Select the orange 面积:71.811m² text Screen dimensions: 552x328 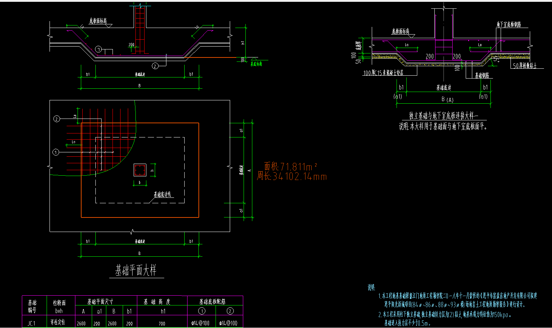pyautogui.click(x=291, y=167)
